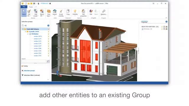Toggle visibility bulb for window 5247
189x106 pixels.
click(x=48, y=46)
